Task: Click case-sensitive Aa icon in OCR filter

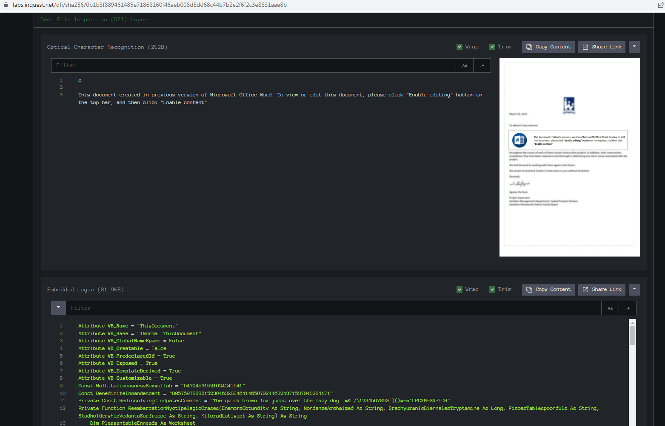Action: 465,65
